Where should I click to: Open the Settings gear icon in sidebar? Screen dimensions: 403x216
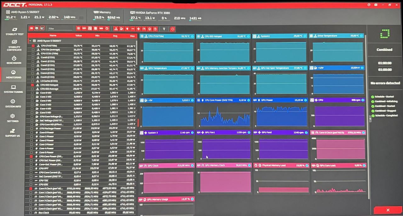[13, 116]
